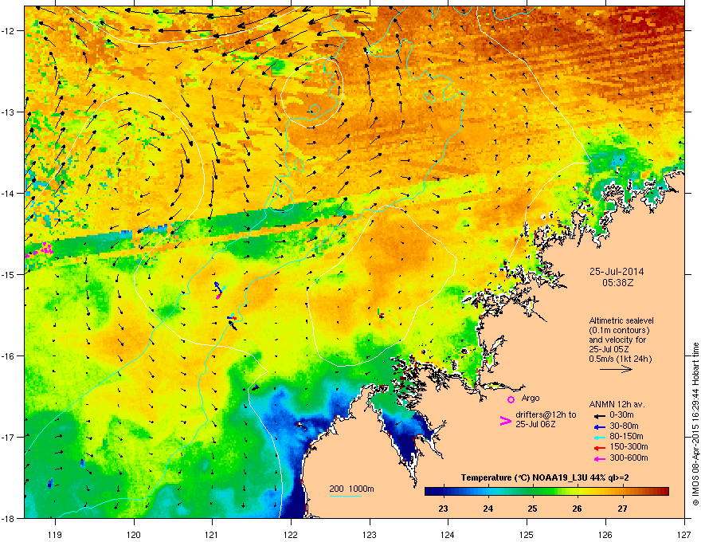This screenshot has height=542, width=701.
Task: Click the "0.5m/s (1kt 24h)" text
Action: point(621,359)
